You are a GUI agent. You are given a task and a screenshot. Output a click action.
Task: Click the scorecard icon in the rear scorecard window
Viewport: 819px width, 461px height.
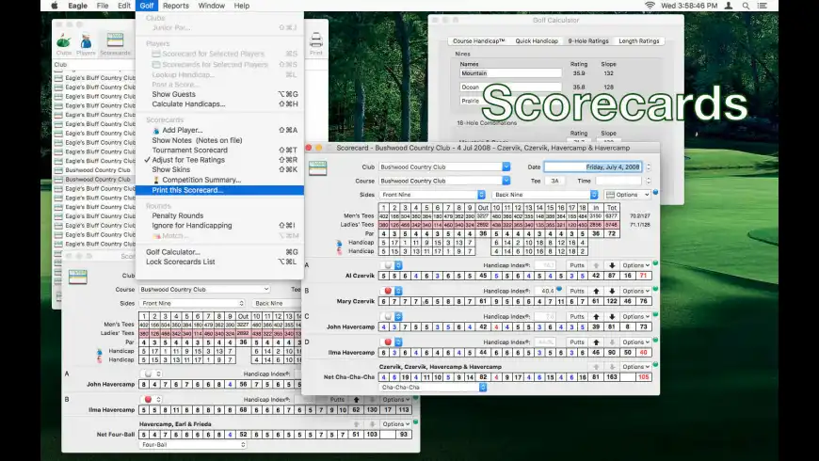[78, 277]
